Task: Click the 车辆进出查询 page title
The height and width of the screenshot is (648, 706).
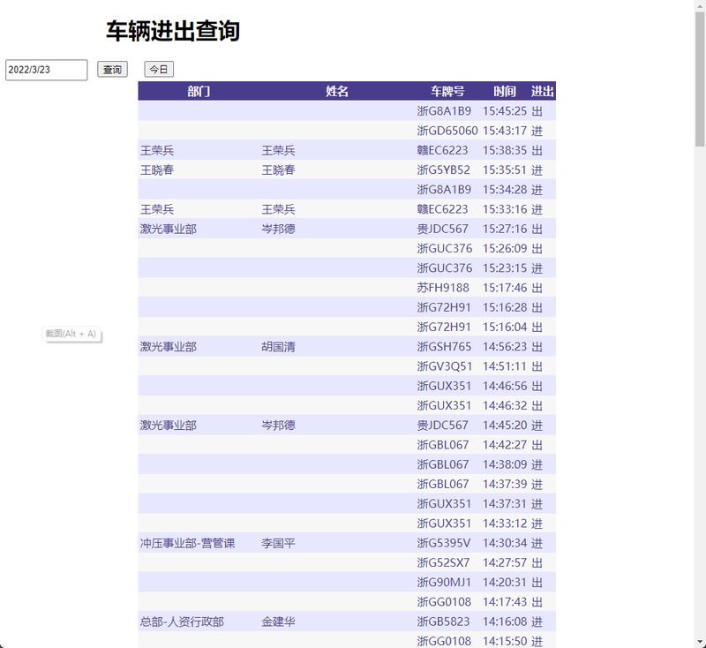Action: pyautogui.click(x=173, y=32)
